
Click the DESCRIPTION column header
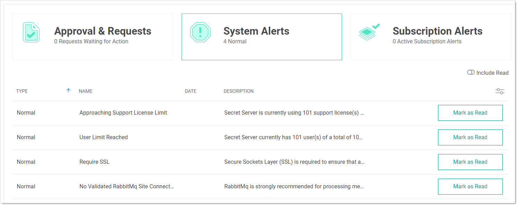pyautogui.click(x=238, y=91)
